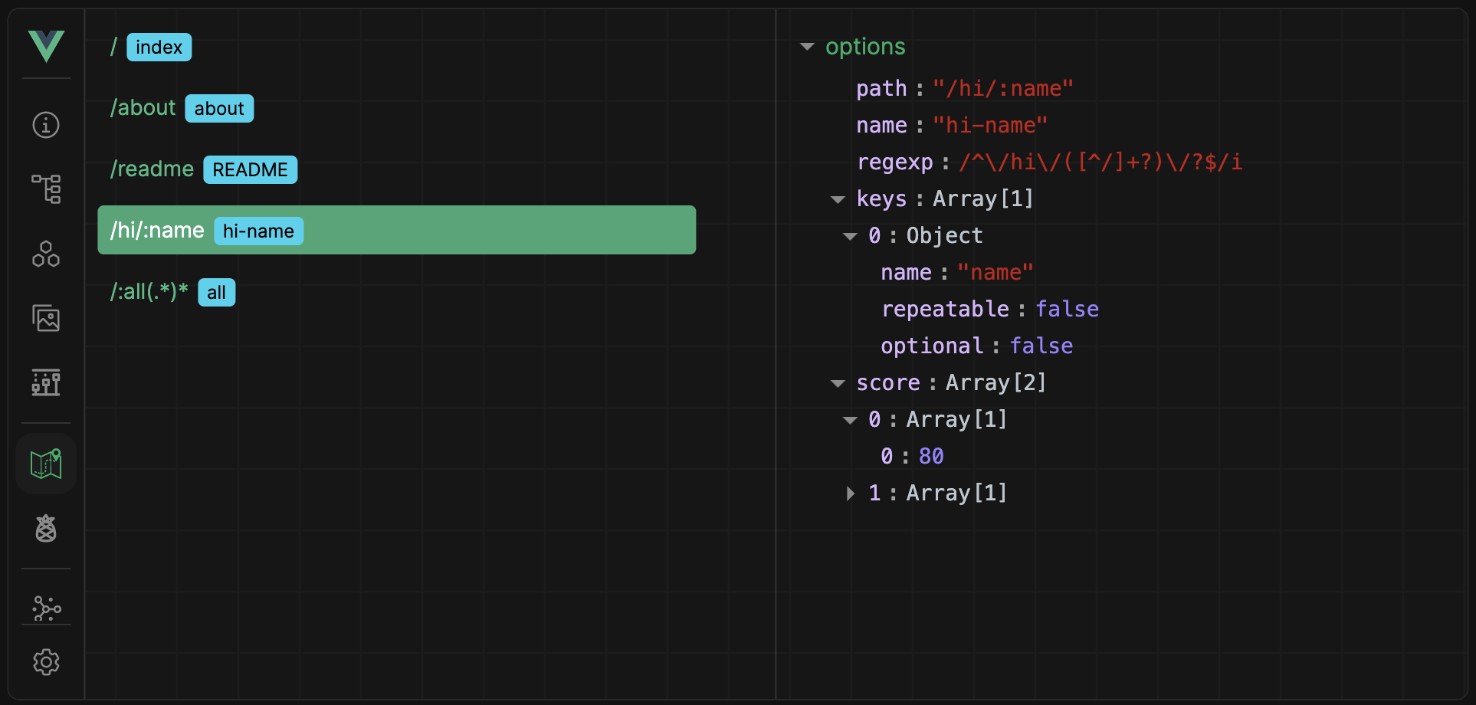Click the key name value "name"
This screenshot has width=1476, height=705.
click(x=995, y=273)
